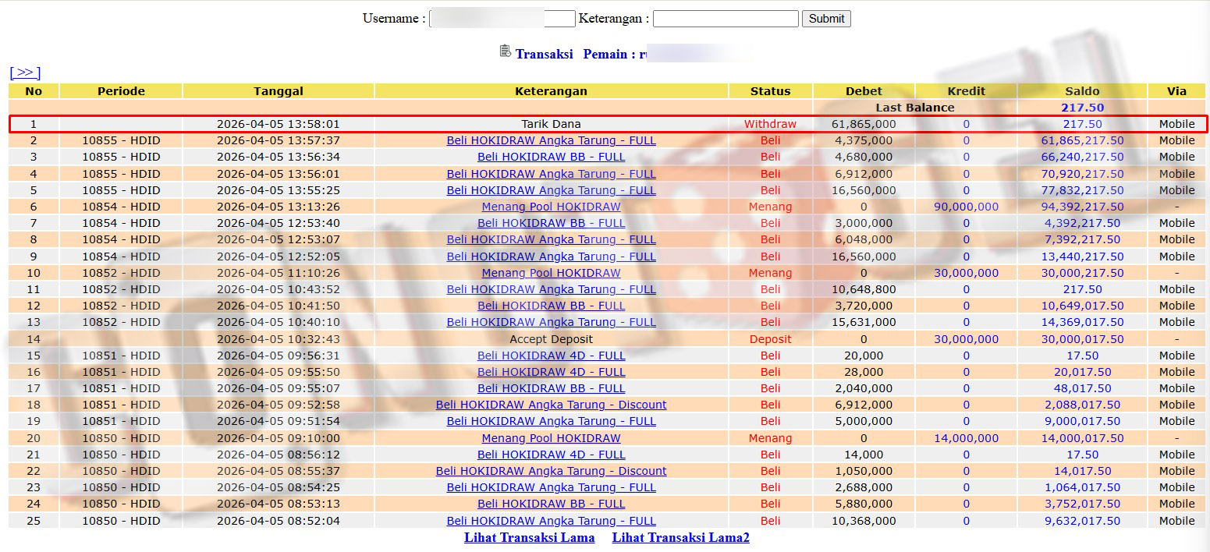Screen dimensions: 1210x552
Task: Click the Tarik Dana description cell
Action: tap(551, 124)
